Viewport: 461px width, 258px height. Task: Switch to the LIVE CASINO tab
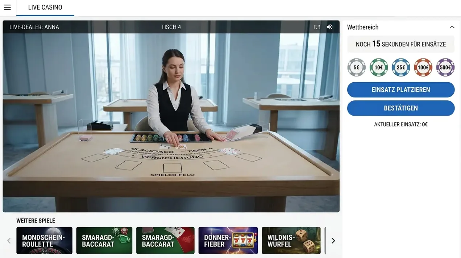coord(45,8)
